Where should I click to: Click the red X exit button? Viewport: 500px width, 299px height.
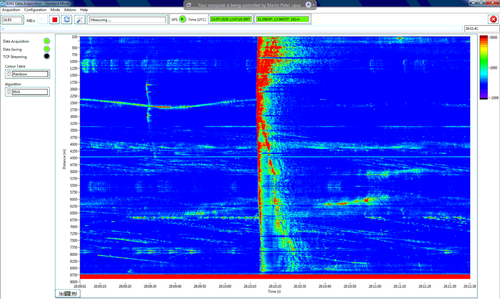pos(493,19)
